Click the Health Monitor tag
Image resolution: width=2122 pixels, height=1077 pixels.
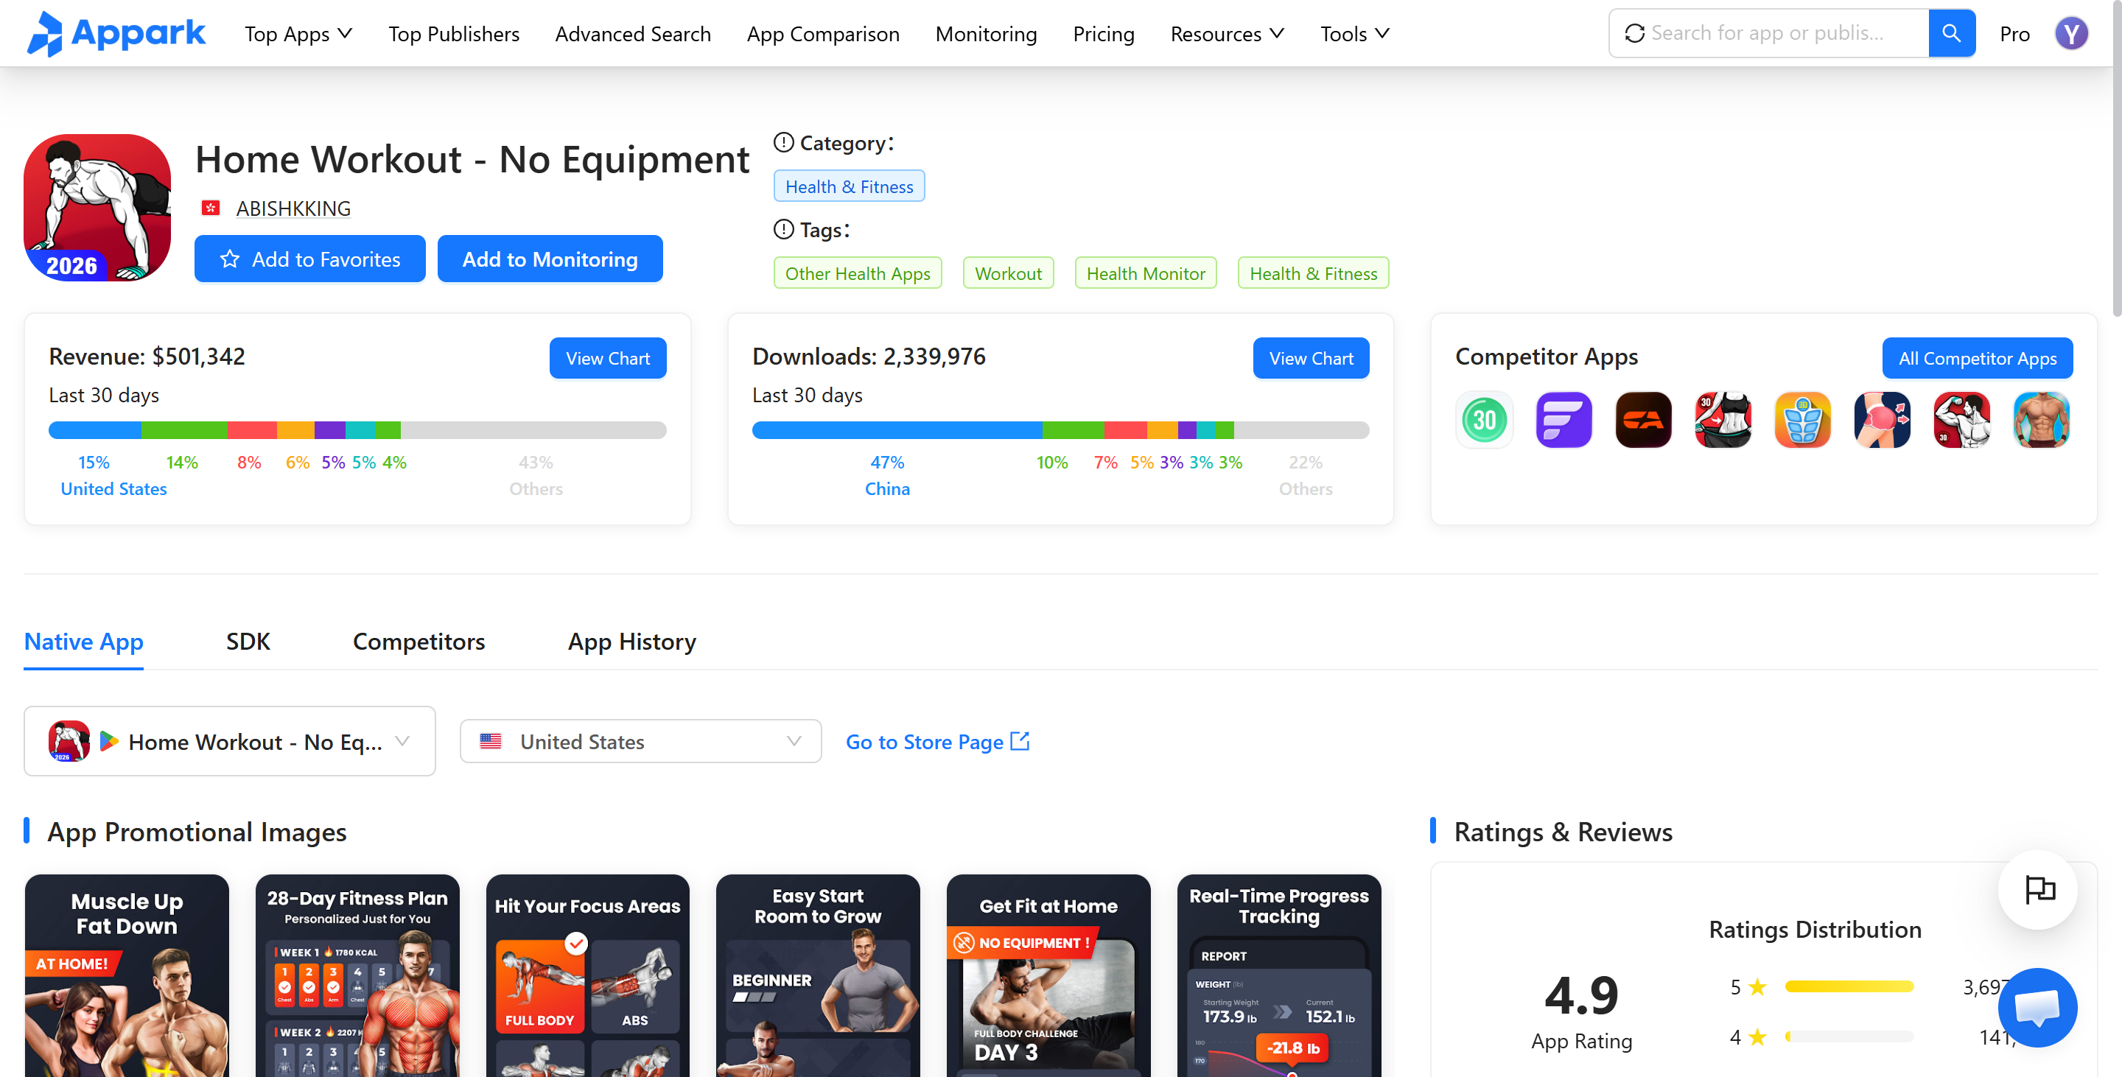[1145, 273]
